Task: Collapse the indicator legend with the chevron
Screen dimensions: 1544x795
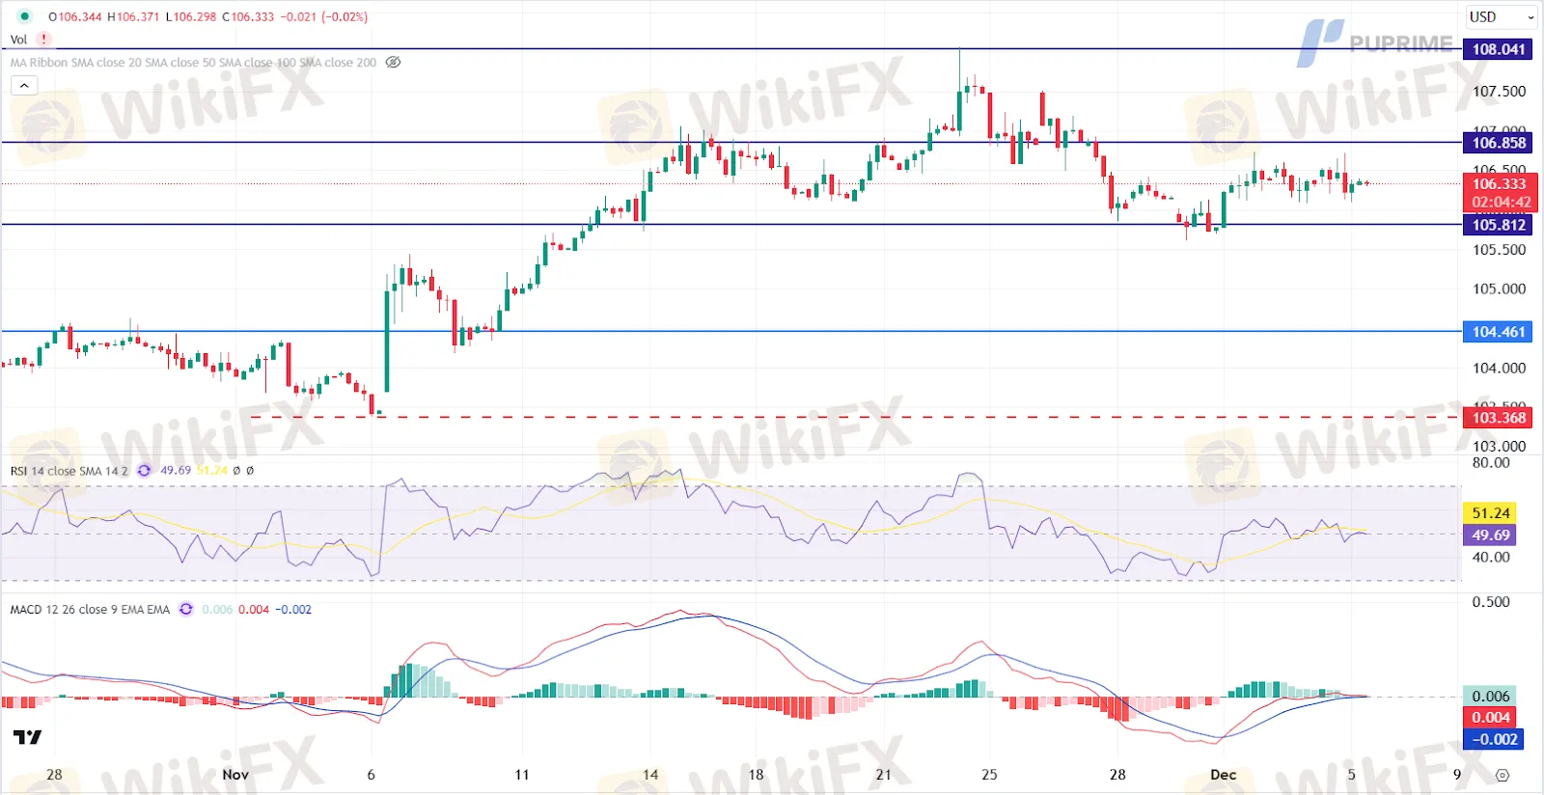Action: coord(24,86)
